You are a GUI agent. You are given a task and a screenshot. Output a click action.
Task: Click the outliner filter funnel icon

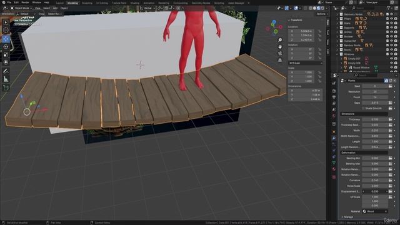point(389,8)
